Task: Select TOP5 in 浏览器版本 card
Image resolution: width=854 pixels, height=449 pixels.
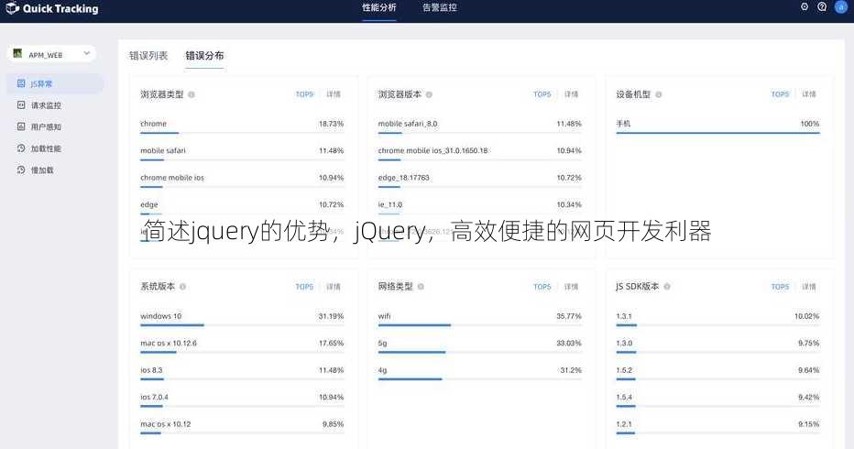Action: (542, 94)
